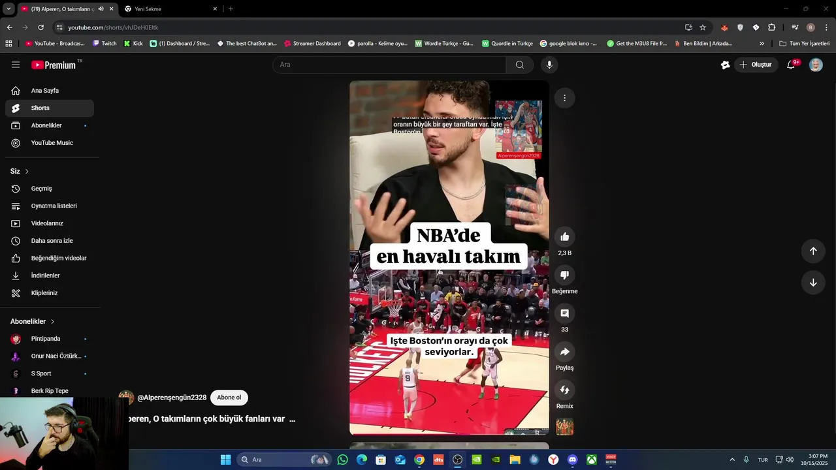The image size is (836, 470).
Task: Open the account avatar menu
Action: coord(816,65)
